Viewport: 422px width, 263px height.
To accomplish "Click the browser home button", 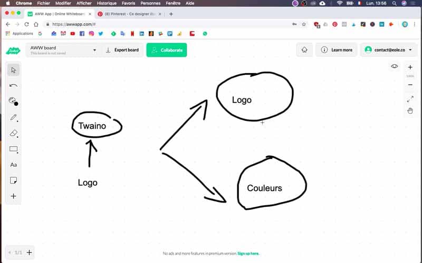I will (36, 24).
